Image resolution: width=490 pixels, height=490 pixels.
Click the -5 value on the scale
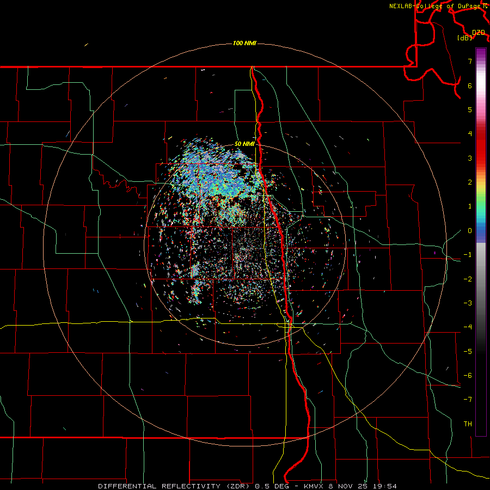pyautogui.click(x=468, y=352)
